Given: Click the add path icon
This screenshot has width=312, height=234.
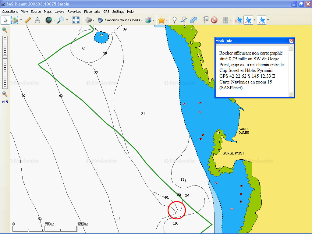Looking at the screenshot, I should point(184,20).
